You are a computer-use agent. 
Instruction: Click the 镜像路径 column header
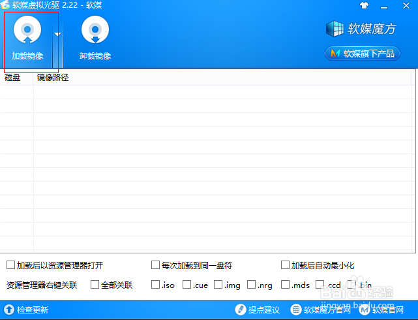tap(53, 78)
